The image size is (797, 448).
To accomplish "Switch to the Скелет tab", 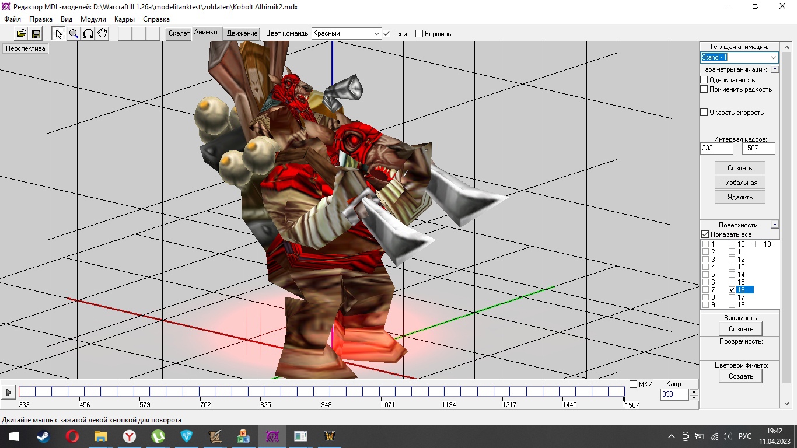I will point(179,33).
